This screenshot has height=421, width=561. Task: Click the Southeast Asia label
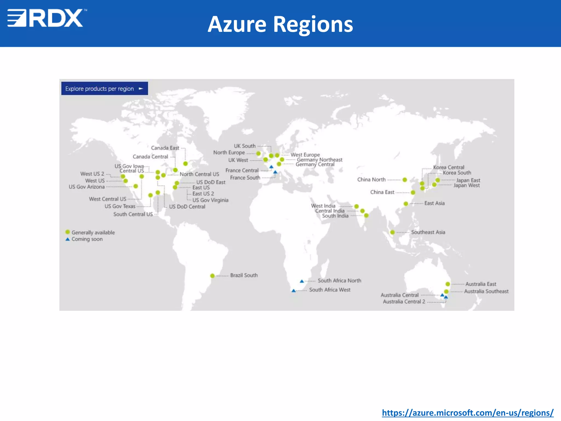point(428,232)
